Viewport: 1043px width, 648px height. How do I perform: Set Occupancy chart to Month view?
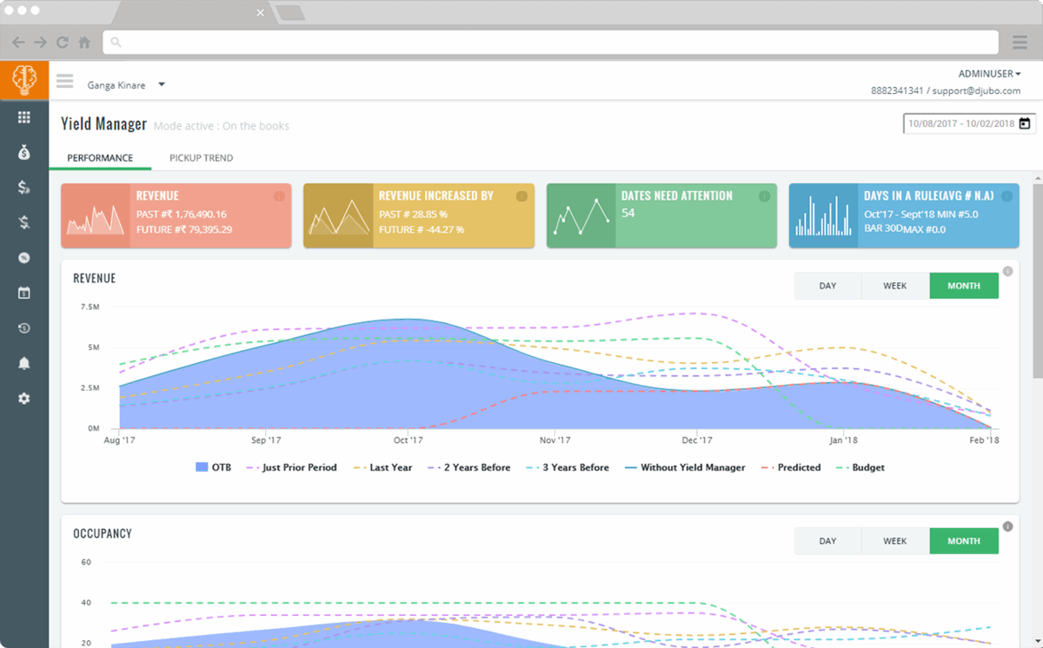[x=964, y=541]
